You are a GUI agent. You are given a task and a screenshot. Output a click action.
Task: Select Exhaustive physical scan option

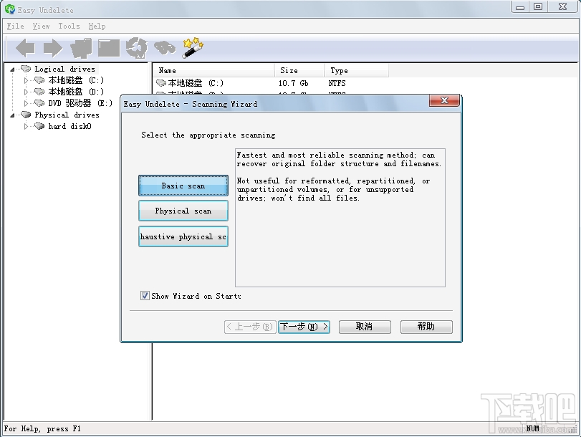(x=183, y=236)
